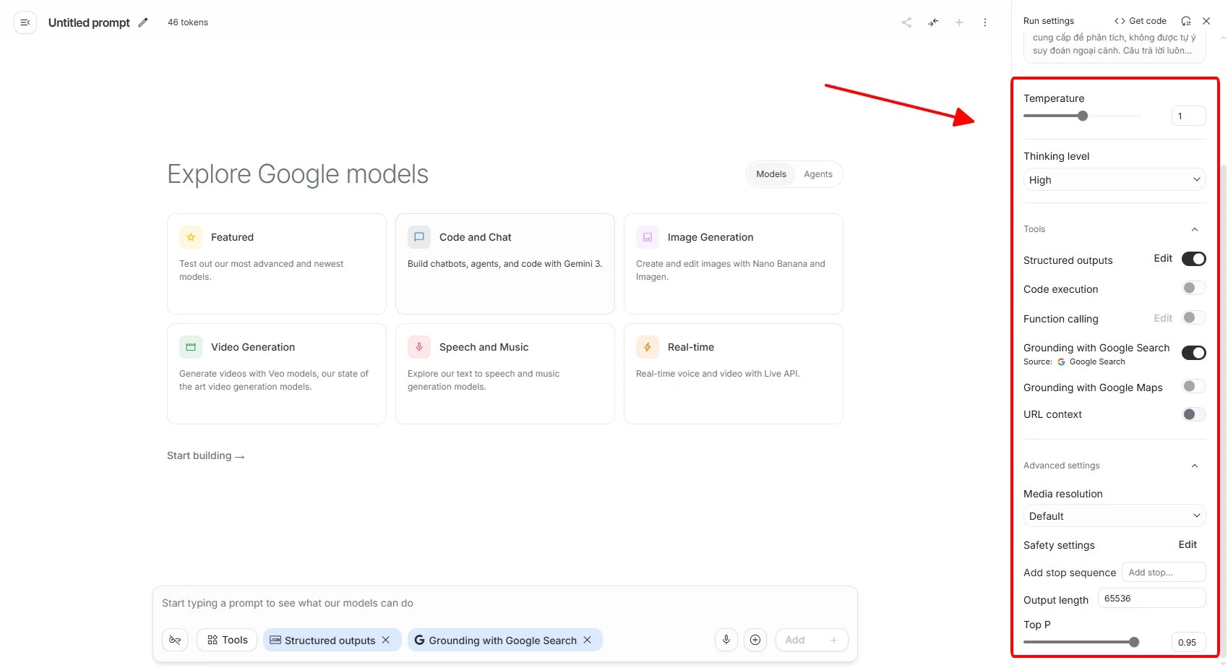Click the Video Generation icon
Screen dimensions: 1228x668
coord(191,347)
